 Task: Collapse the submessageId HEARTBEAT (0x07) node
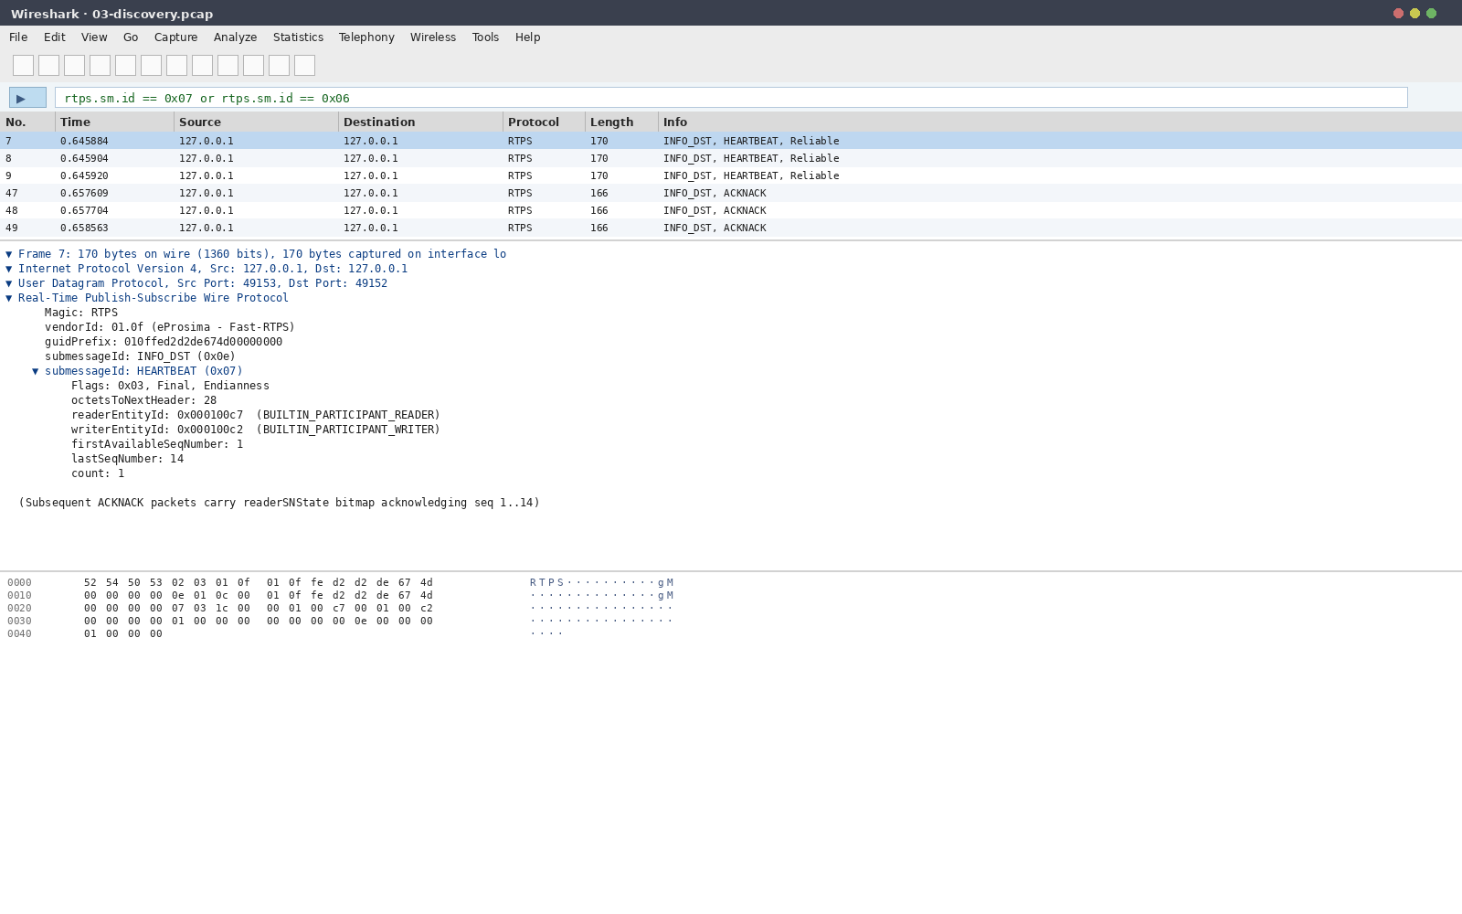pyautogui.click(x=36, y=371)
